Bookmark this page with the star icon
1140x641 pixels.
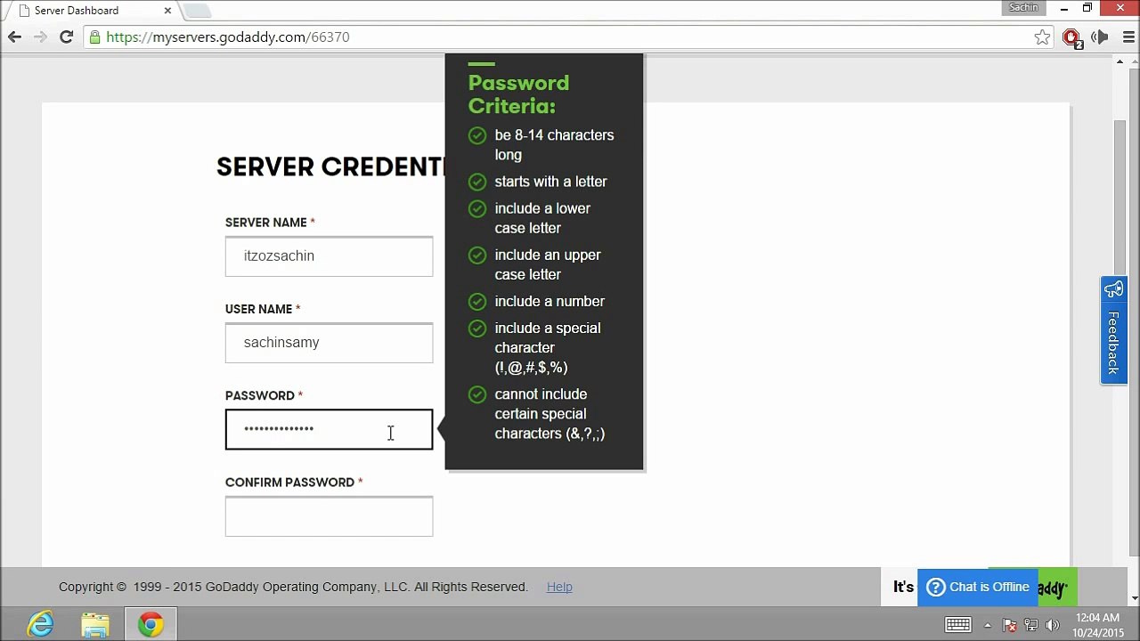tap(1042, 37)
